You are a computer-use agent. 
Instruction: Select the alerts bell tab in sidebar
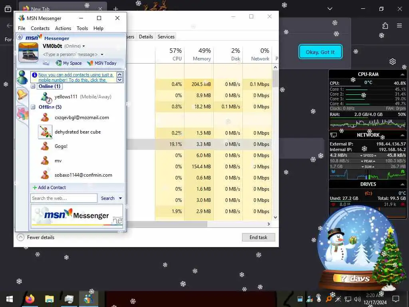point(22,94)
